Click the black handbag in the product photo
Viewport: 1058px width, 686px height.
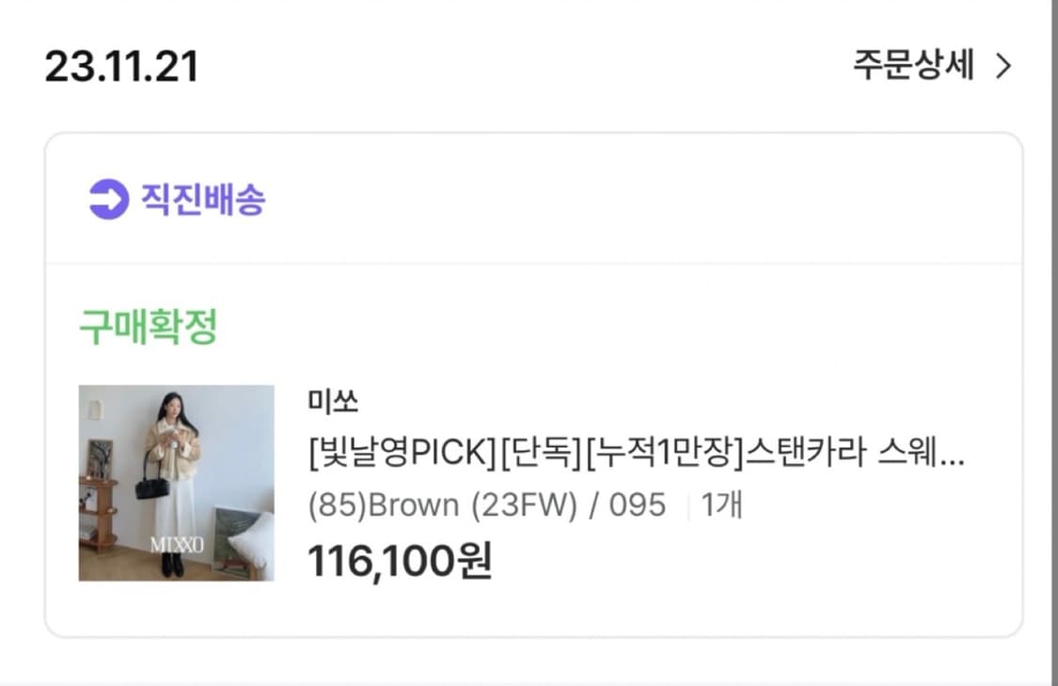[152, 485]
